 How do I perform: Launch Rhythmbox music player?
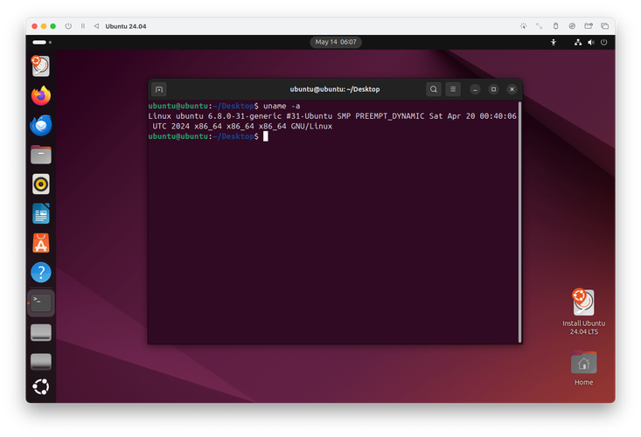(41, 184)
